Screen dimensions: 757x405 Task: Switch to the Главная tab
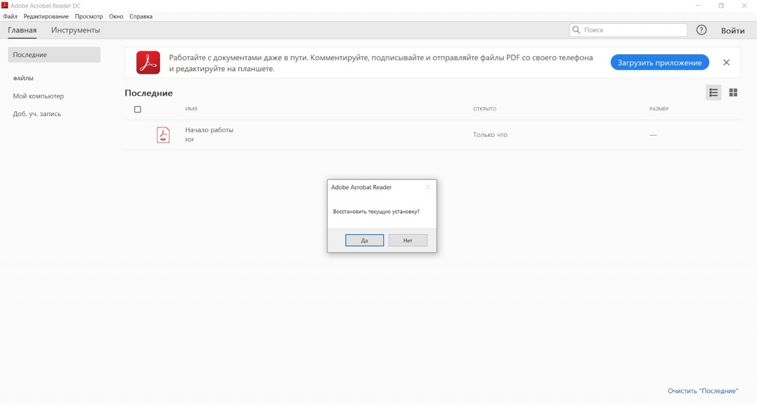pyautogui.click(x=22, y=30)
